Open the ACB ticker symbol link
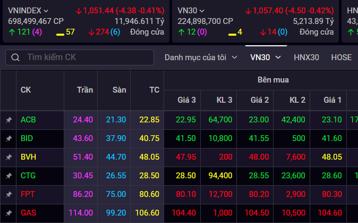 pos(28,120)
